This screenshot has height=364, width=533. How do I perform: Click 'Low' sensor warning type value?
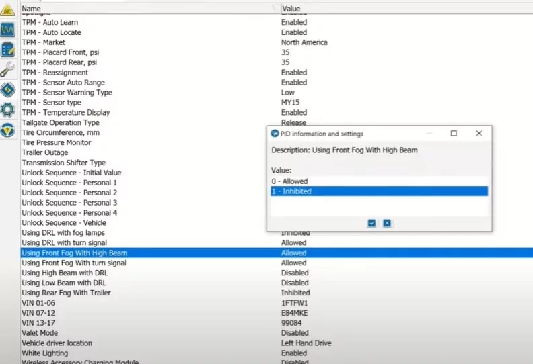coord(287,92)
